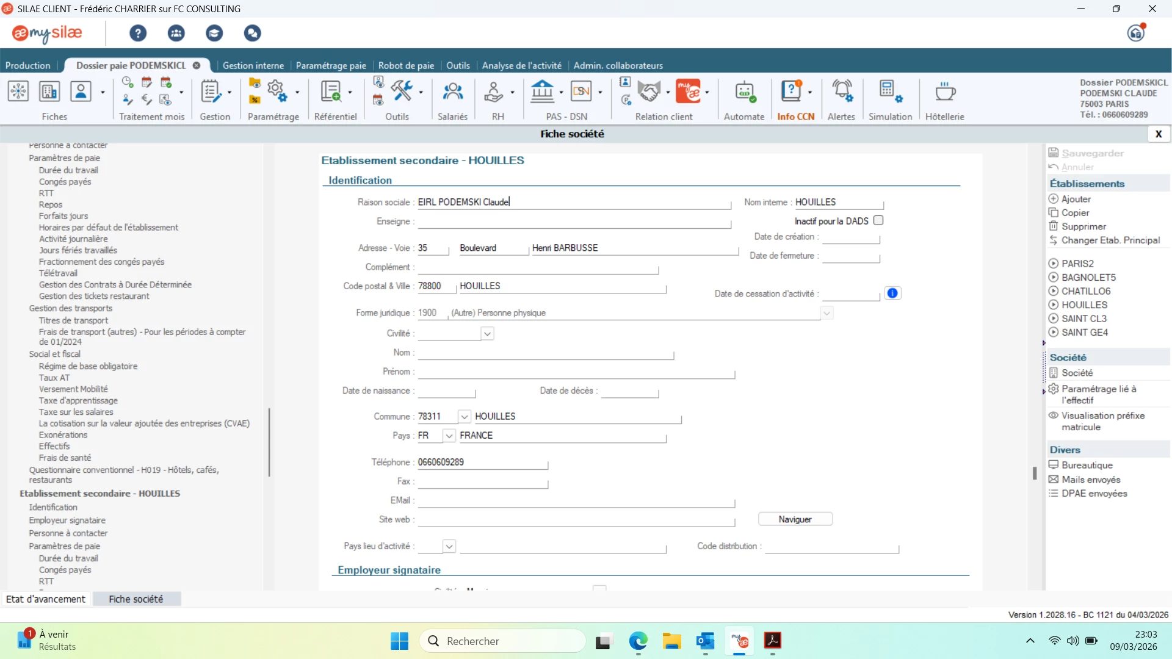1172x659 pixels.
Task: Open the Pays country code dropdown
Action: click(449, 436)
